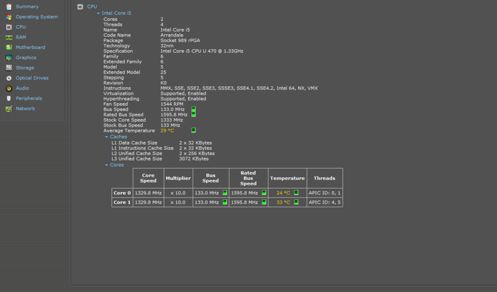Open Storage section label
Screen dimensions: 497x292
25,68
